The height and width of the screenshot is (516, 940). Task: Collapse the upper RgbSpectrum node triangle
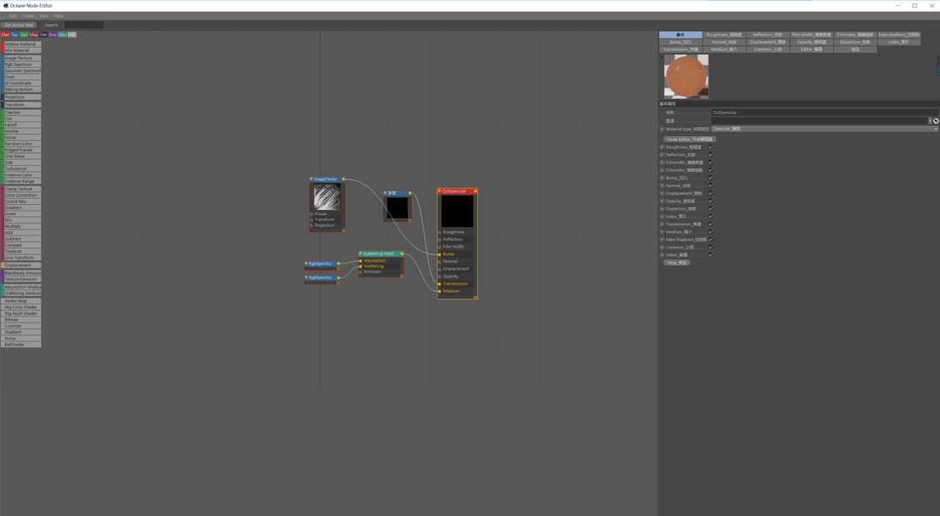(306, 263)
